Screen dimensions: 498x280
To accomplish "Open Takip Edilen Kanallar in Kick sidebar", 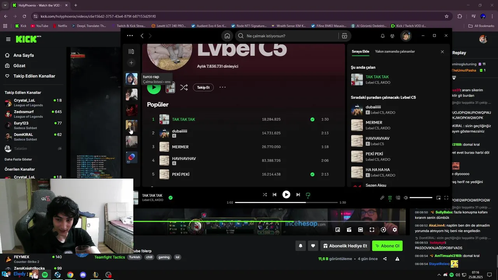I will click(x=34, y=76).
